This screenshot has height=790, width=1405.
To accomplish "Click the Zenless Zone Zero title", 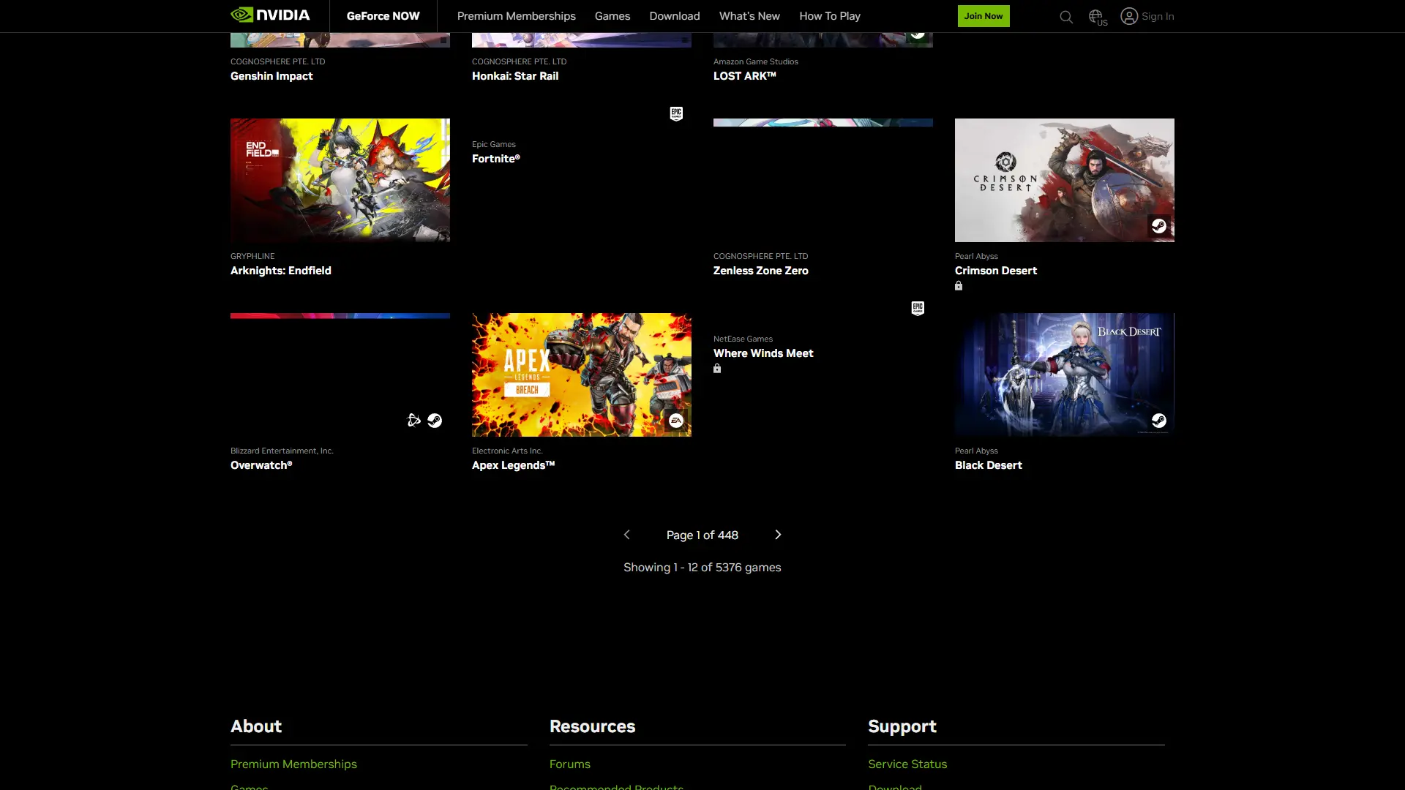I will (760, 271).
